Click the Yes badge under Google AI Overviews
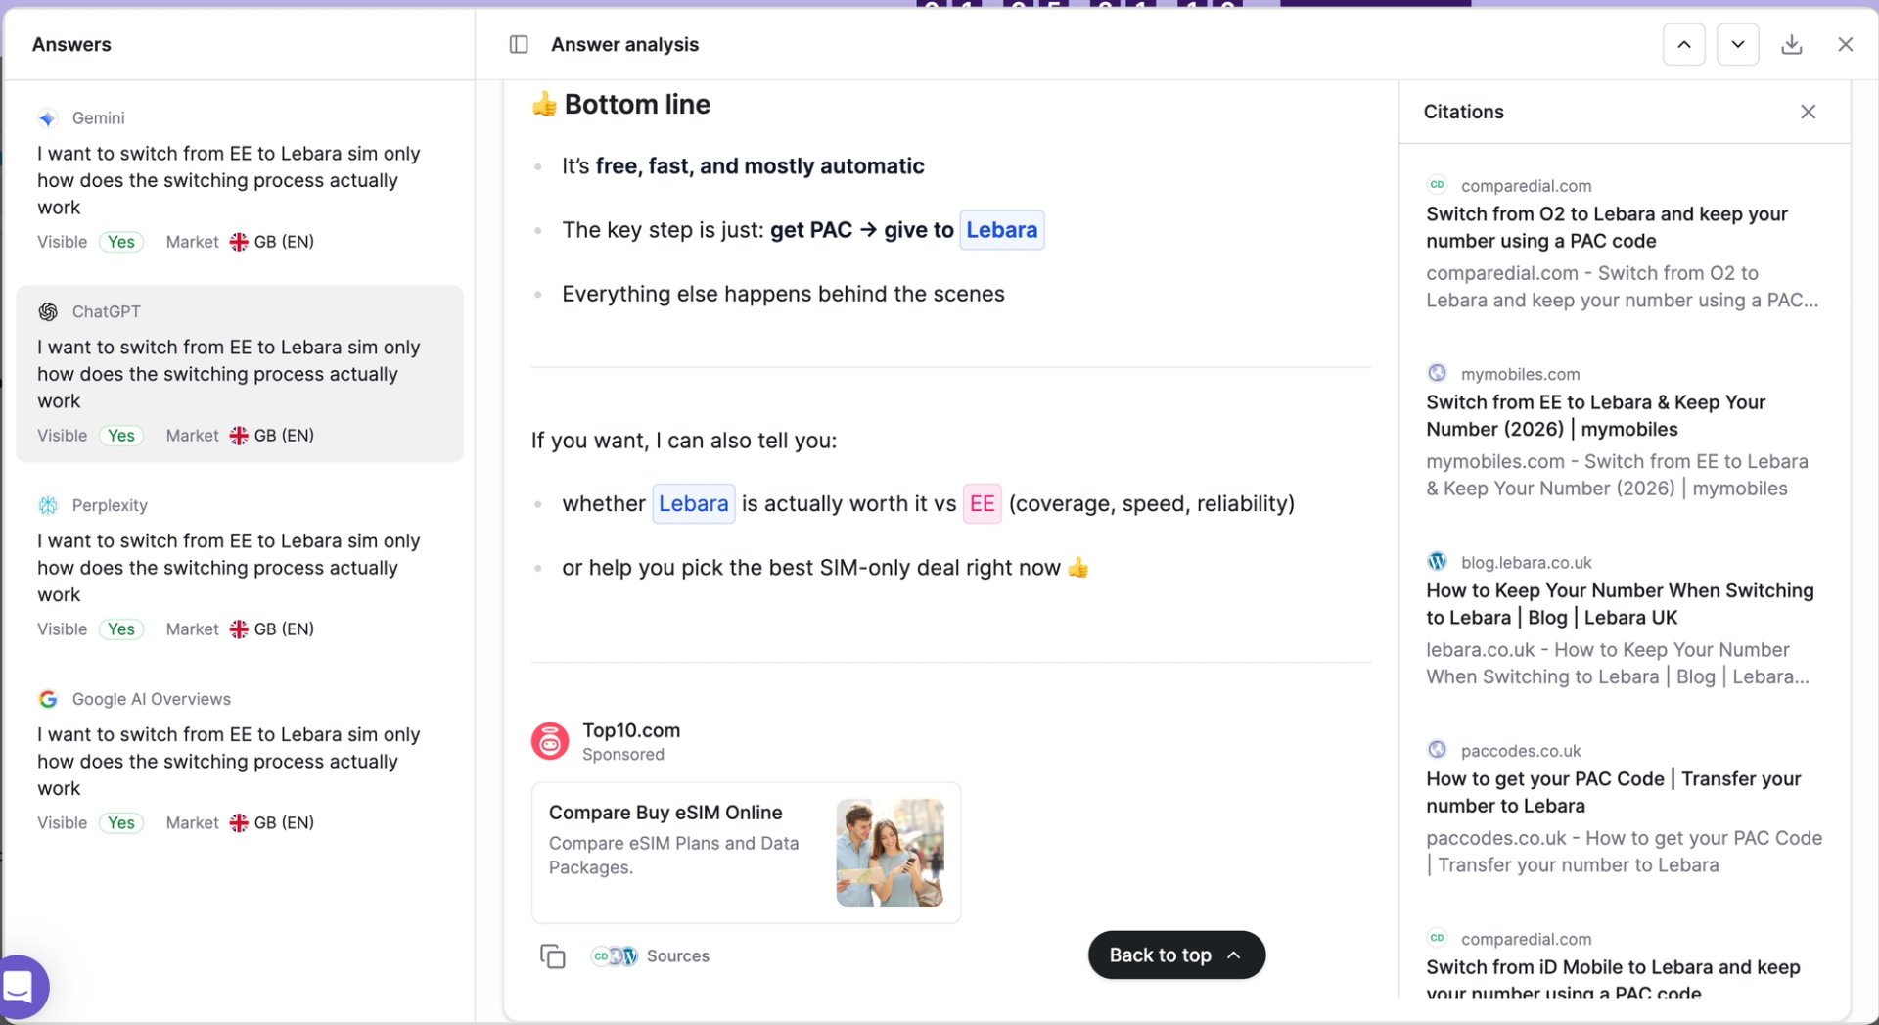Viewport: 1879px width, 1025px height. [121, 823]
